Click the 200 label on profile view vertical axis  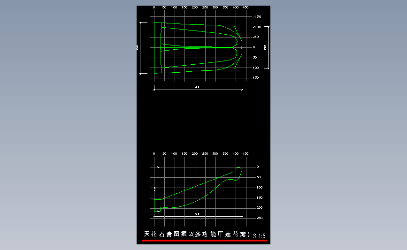click(259, 208)
